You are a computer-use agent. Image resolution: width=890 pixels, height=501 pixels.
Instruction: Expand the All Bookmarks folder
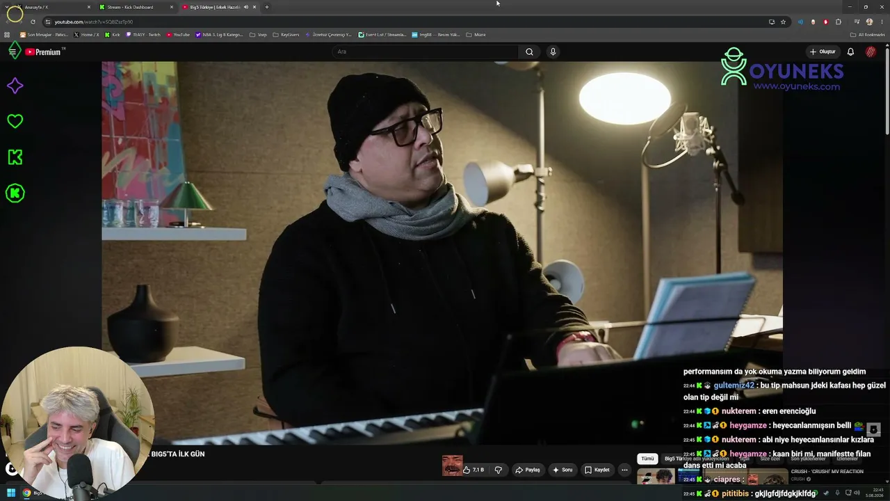[868, 34]
